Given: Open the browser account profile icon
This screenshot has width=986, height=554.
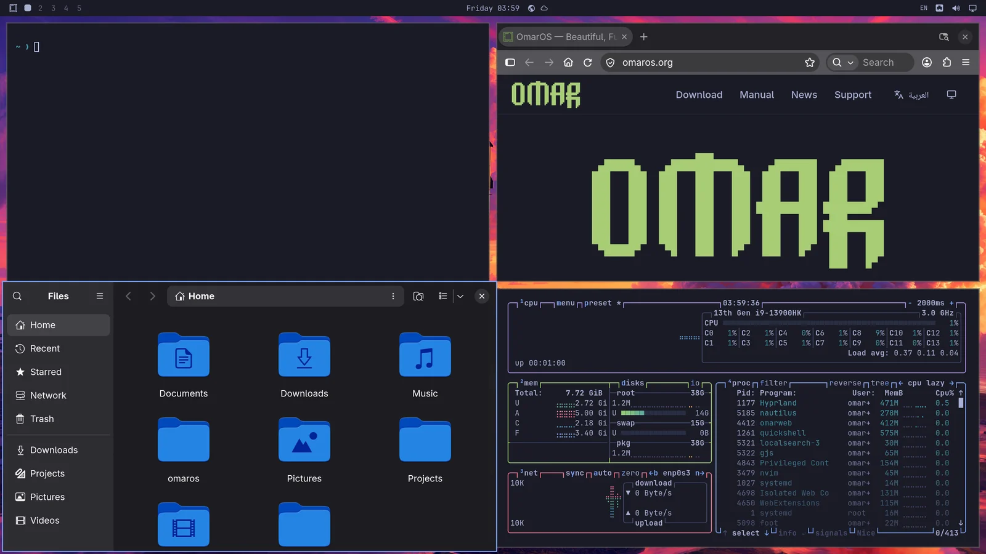Looking at the screenshot, I should 927,62.
